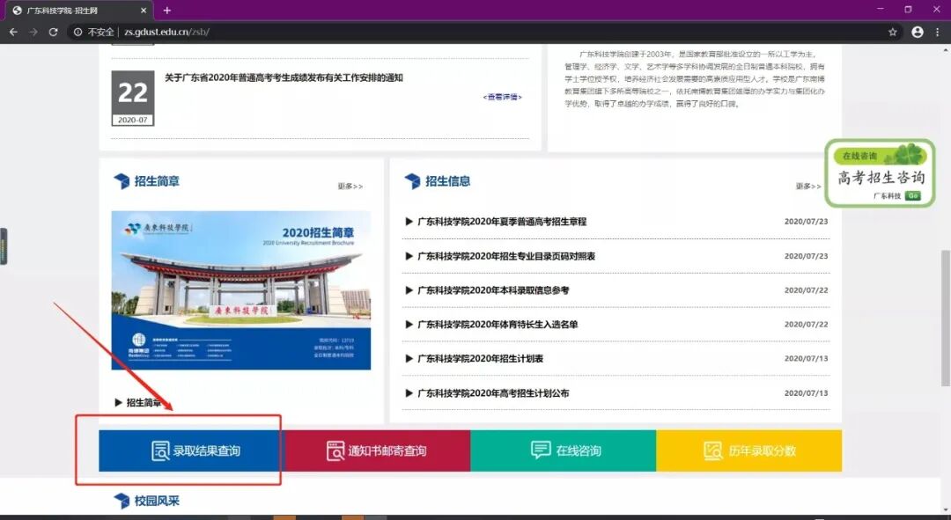Open the browser three-dot menu
Viewport: 951px width, 520px height.
click(x=938, y=33)
